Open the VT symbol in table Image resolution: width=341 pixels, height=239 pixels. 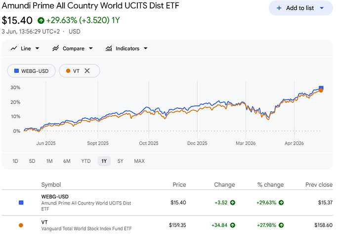[x=44, y=222]
